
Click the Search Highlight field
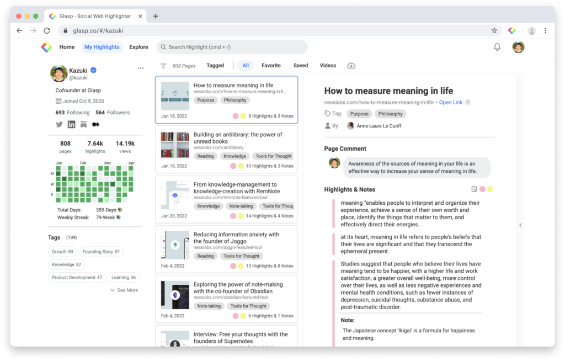(x=232, y=47)
